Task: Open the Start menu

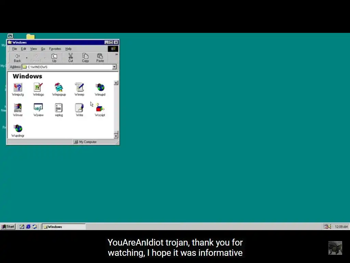Action: [x=8, y=227]
